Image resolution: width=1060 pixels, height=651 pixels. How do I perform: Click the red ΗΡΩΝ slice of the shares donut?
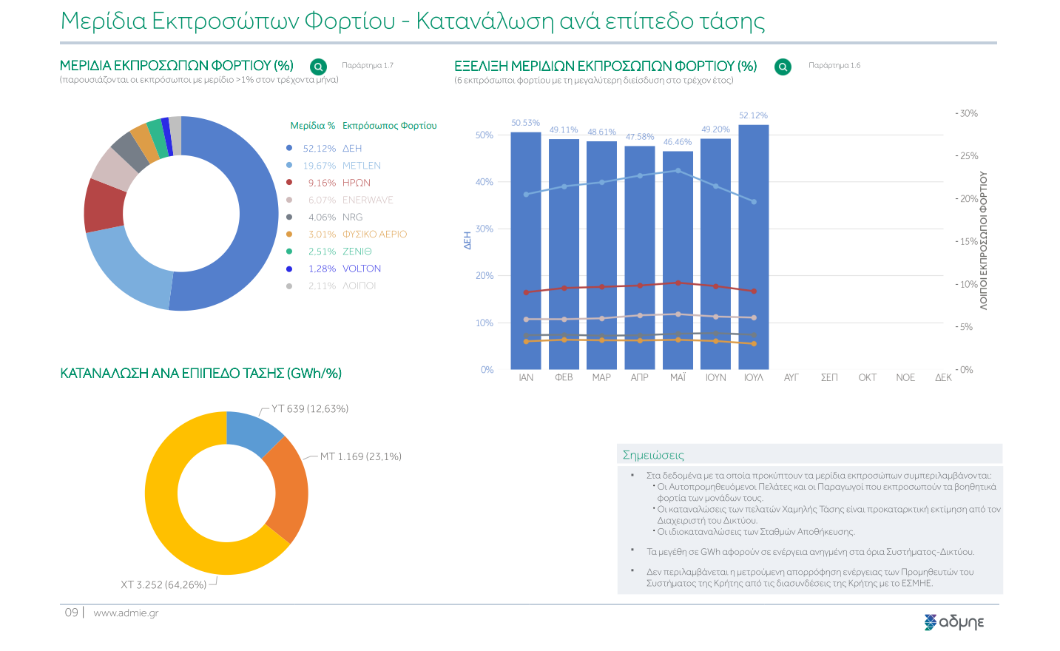pos(104,206)
